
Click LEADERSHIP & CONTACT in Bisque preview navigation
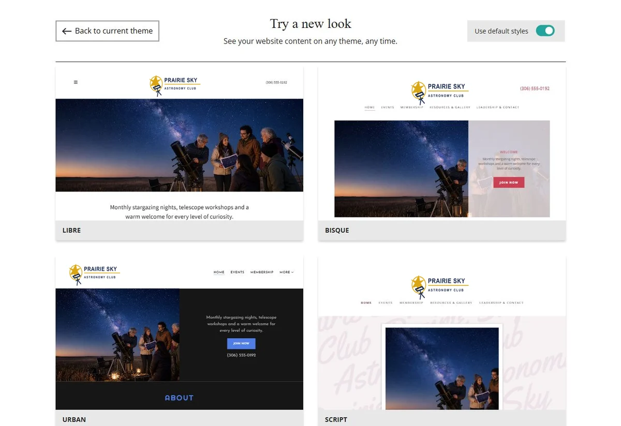click(x=498, y=107)
